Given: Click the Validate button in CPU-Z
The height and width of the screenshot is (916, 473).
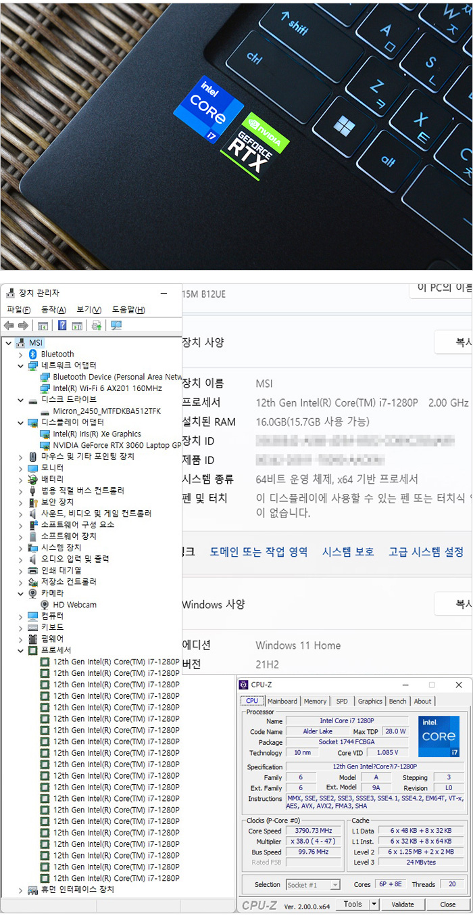Looking at the screenshot, I should pos(403,904).
